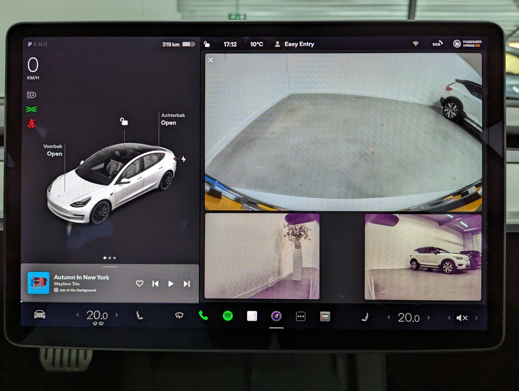
Task: Launch the Spotify app
Action: [x=228, y=316]
